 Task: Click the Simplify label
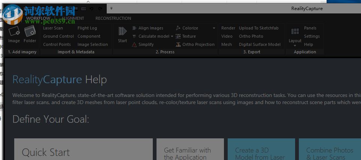point(146,44)
